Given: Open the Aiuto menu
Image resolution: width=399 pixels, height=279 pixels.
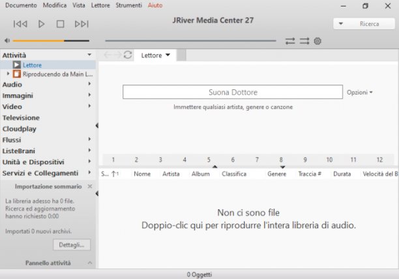Looking at the screenshot, I should 155,5.
